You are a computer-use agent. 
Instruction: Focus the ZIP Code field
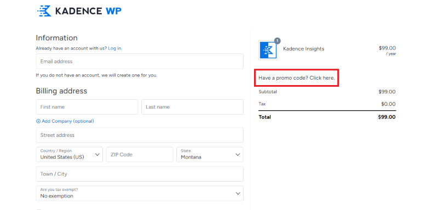click(140, 154)
